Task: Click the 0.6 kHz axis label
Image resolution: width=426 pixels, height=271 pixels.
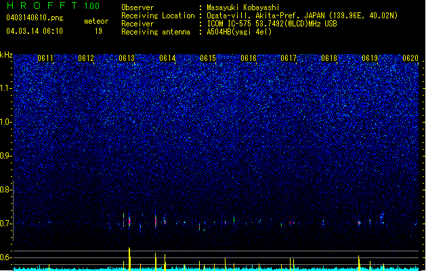Action: (x=6, y=257)
